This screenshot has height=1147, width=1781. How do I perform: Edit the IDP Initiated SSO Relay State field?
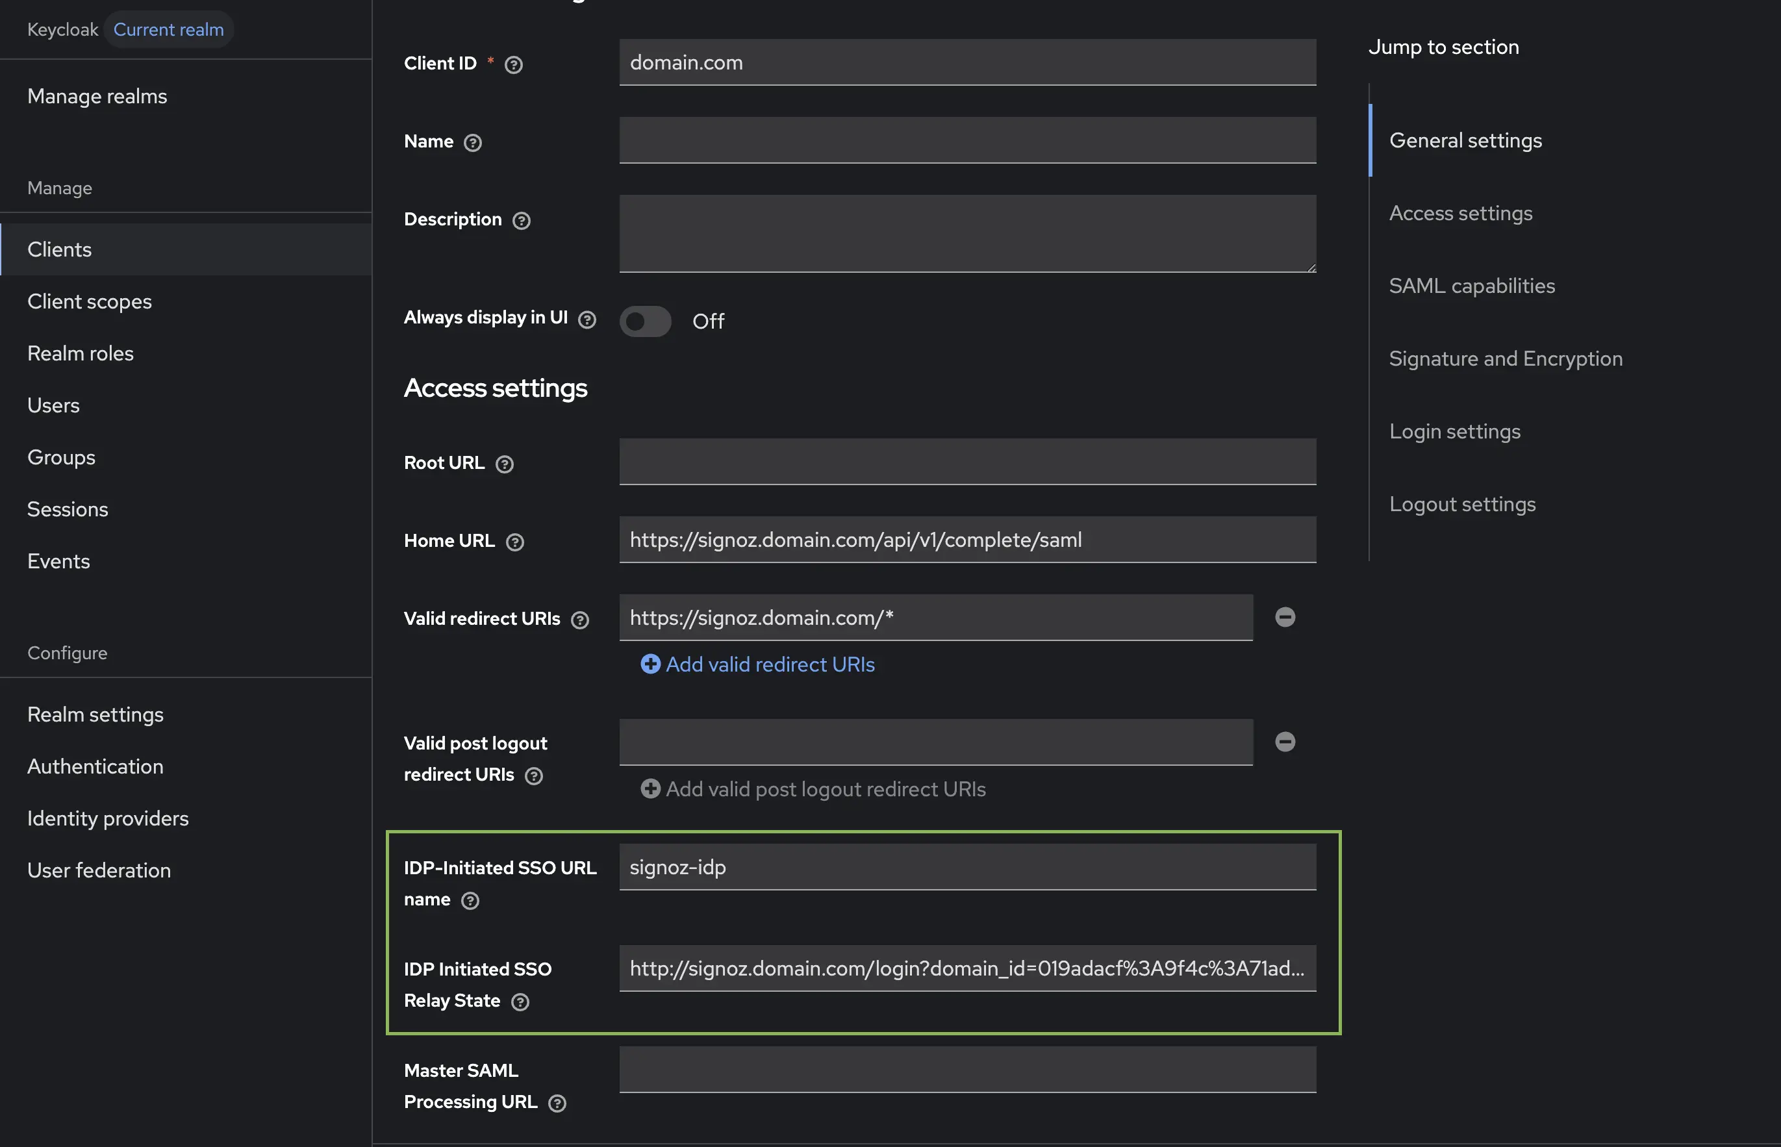coord(968,968)
